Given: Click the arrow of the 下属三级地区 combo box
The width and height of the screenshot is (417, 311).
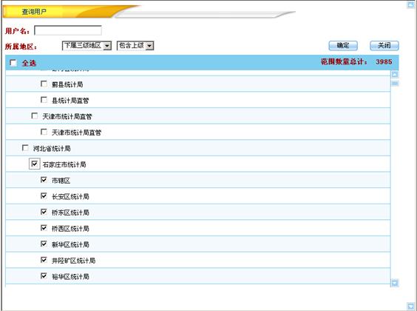Looking at the screenshot, I should [107, 46].
